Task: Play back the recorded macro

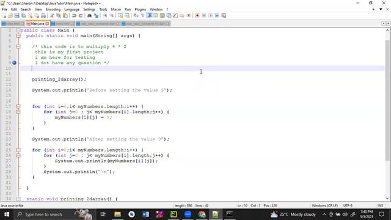Action: [x=210, y=15]
